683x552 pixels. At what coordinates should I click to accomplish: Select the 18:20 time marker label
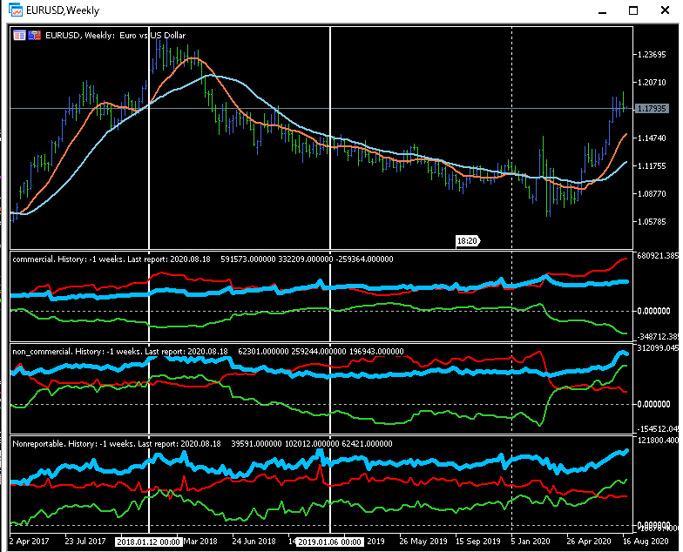tap(467, 240)
